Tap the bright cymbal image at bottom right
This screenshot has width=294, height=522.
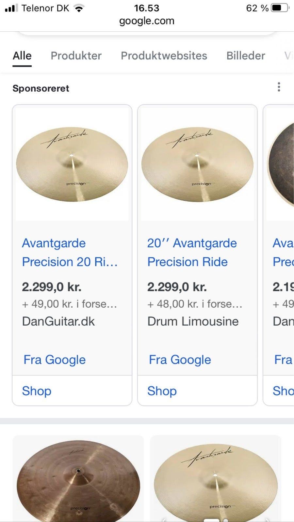216,480
